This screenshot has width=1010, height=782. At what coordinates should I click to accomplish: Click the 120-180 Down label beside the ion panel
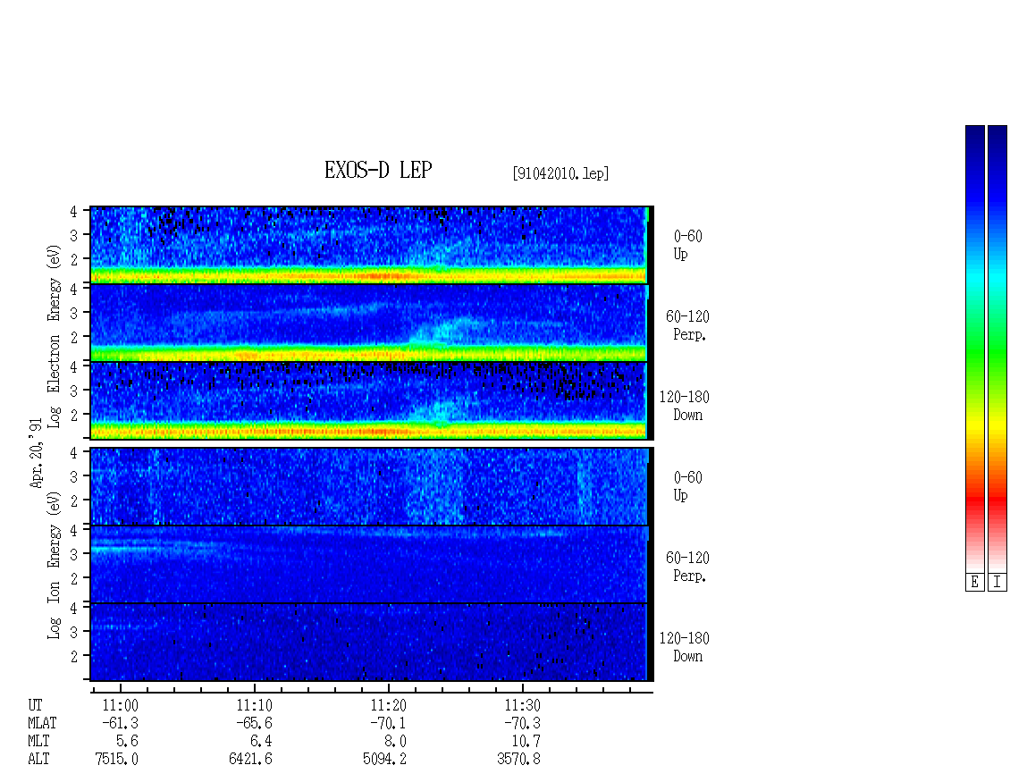click(684, 647)
